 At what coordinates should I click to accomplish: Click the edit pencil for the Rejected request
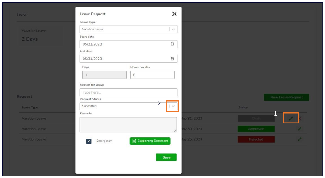(x=300, y=139)
